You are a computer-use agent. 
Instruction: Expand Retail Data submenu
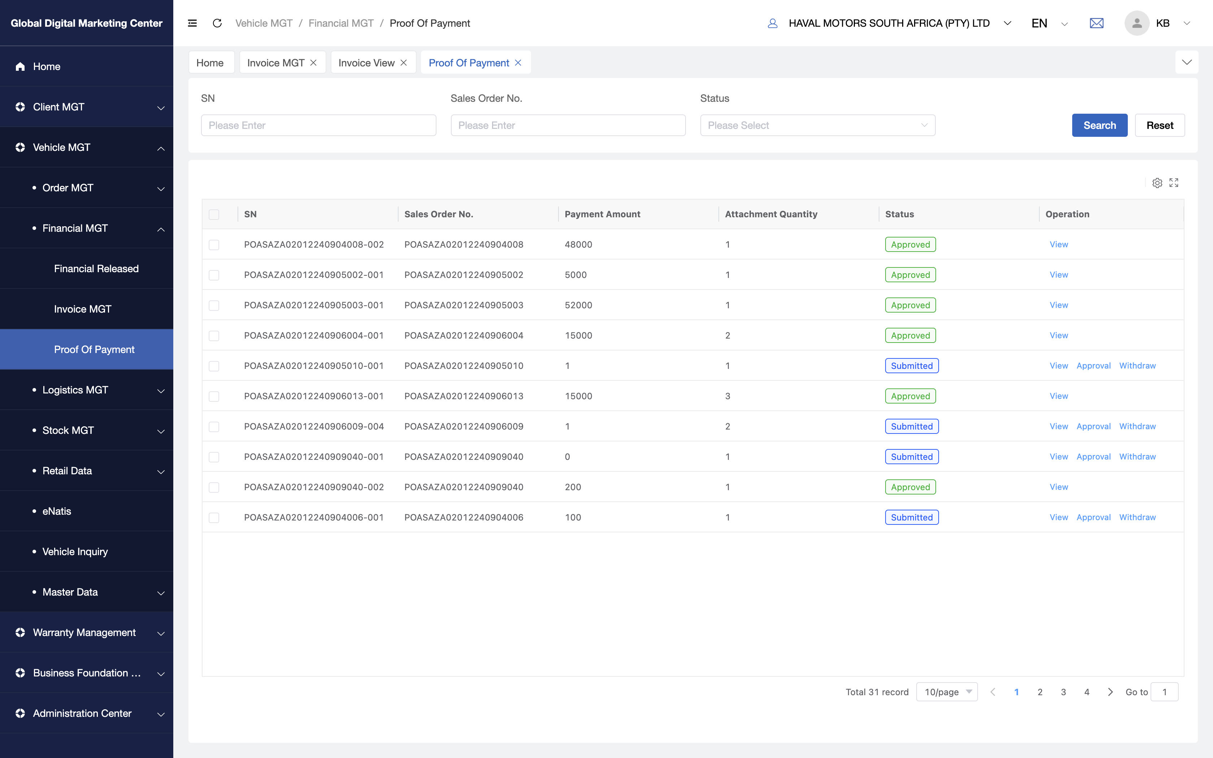coord(161,472)
